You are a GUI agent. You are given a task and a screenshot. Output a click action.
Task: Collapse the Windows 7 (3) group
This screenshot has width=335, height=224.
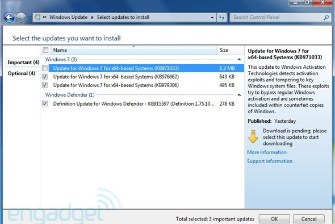(239, 60)
